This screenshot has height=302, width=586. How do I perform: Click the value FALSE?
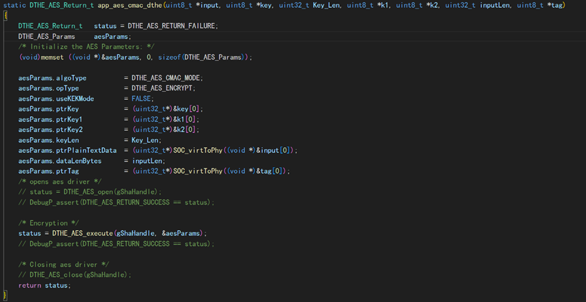141,99
